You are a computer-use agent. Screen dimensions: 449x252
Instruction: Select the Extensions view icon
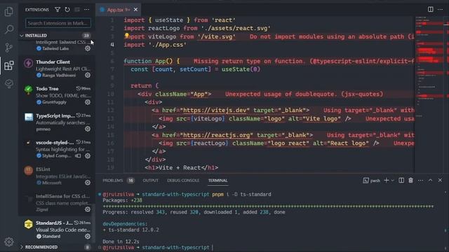(x=9, y=65)
